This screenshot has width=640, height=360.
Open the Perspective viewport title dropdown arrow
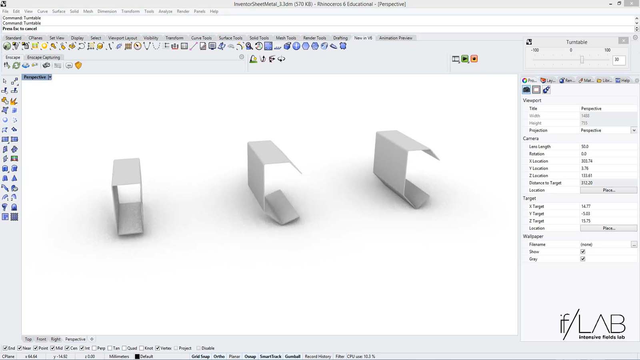(50, 77)
